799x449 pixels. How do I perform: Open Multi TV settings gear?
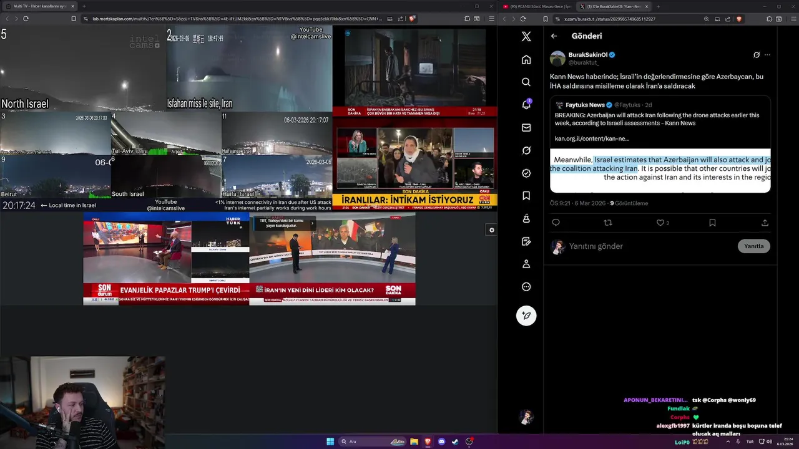tap(492, 230)
